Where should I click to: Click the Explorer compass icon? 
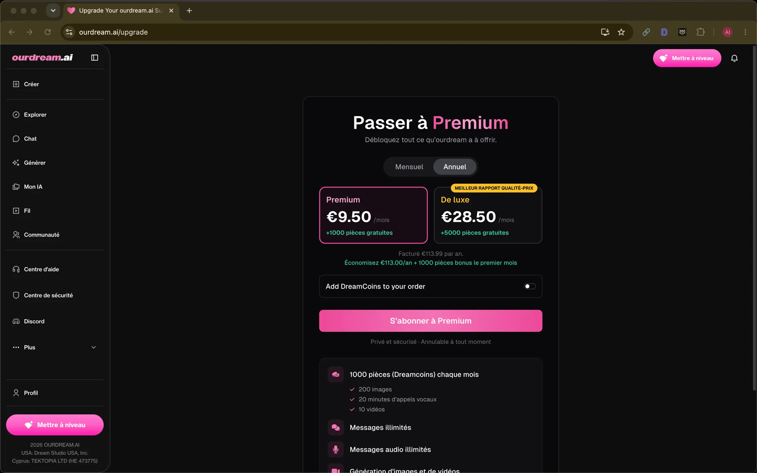(x=16, y=115)
